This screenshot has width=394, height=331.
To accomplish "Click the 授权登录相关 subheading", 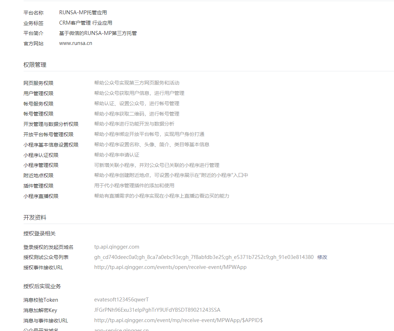I will point(39,234).
